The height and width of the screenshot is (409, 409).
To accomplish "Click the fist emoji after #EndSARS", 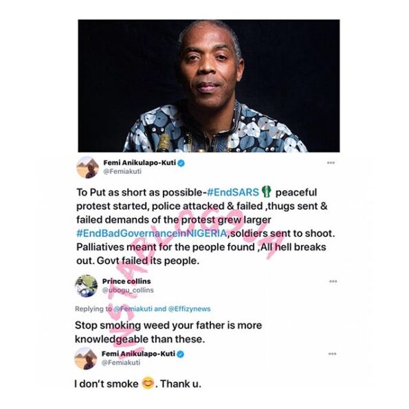I will tap(266, 192).
